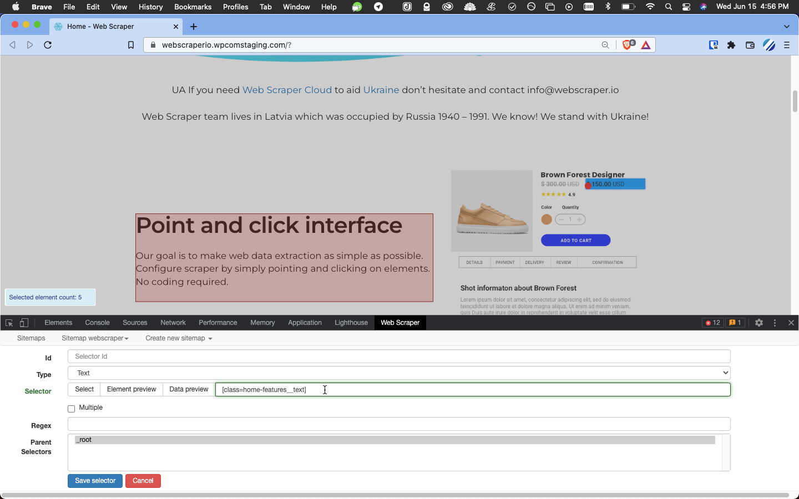Click the Selector Id input field
799x499 pixels.
(x=398, y=357)
